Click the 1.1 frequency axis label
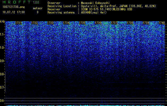This screenshot has width=167, height=106. pyautogui.click(x=2, y=34)
